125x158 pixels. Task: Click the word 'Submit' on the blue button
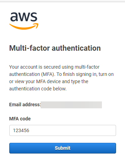tap(63, 148)
